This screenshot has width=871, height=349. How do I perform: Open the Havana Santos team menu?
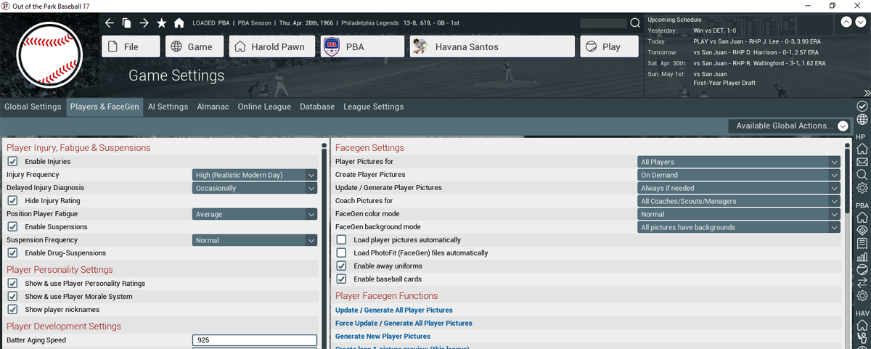pyautogui.click(x=492, y=46)
